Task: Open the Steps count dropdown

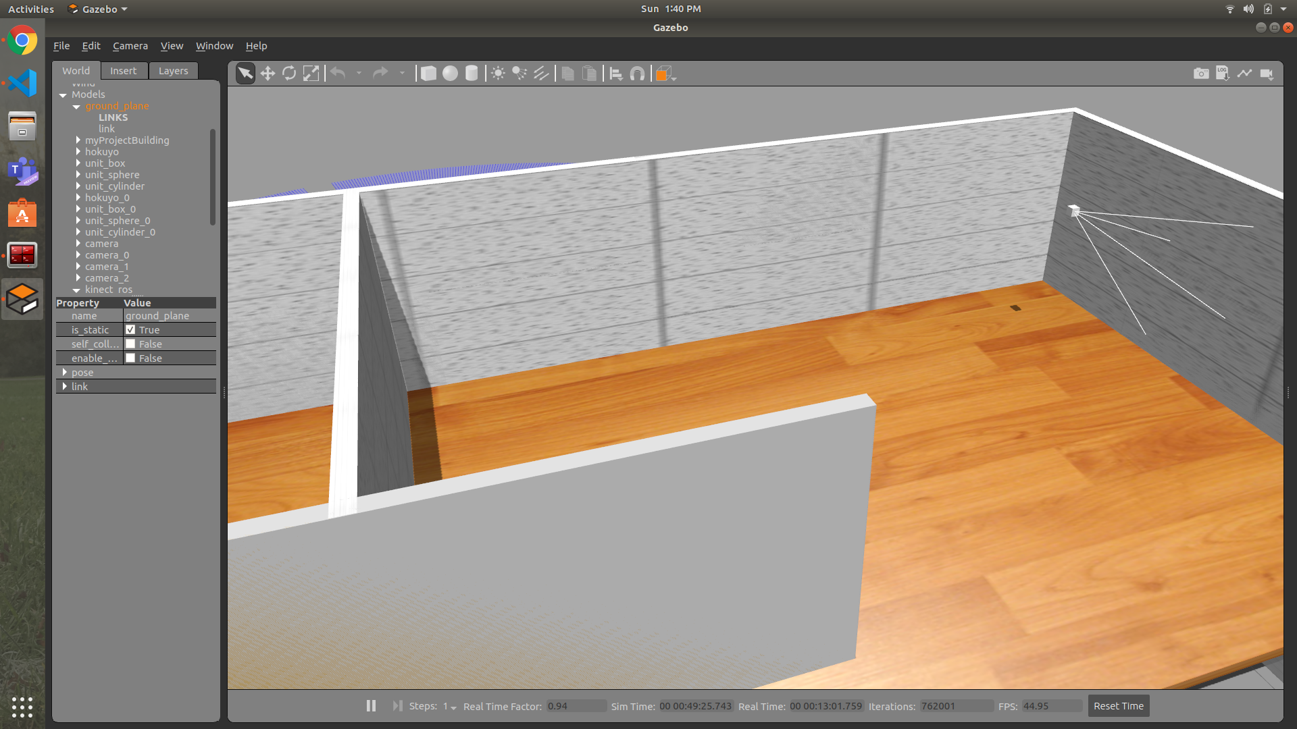Action: click(450, 707)
